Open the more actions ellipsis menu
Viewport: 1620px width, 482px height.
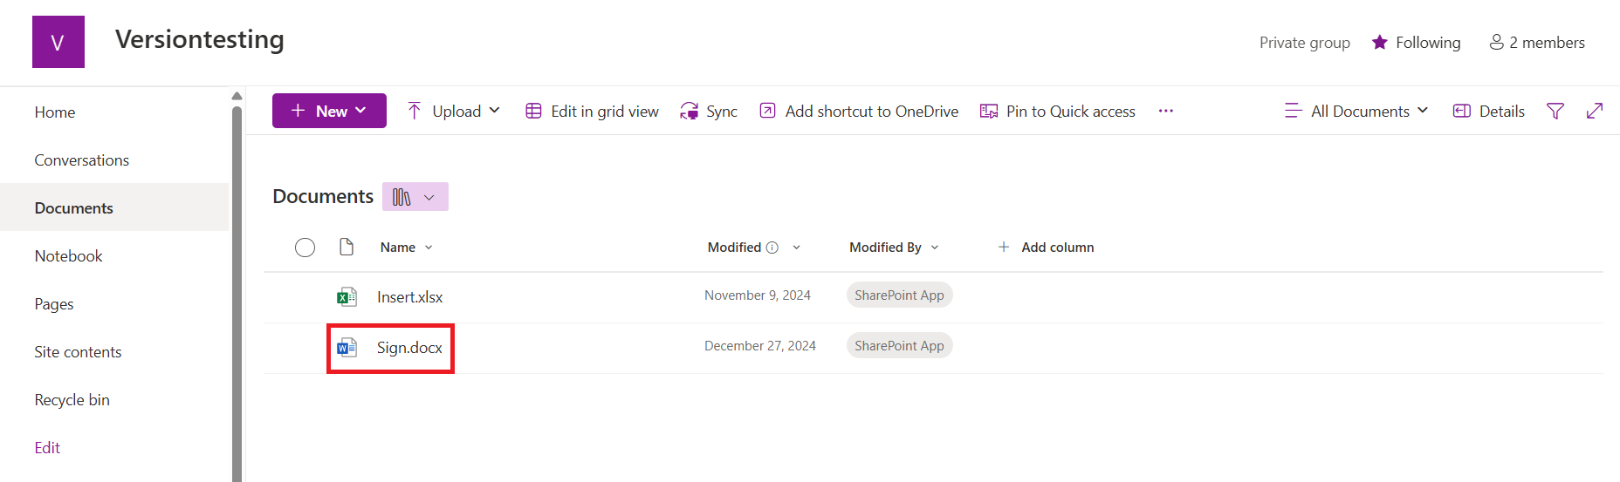[x=1166, y=111]
